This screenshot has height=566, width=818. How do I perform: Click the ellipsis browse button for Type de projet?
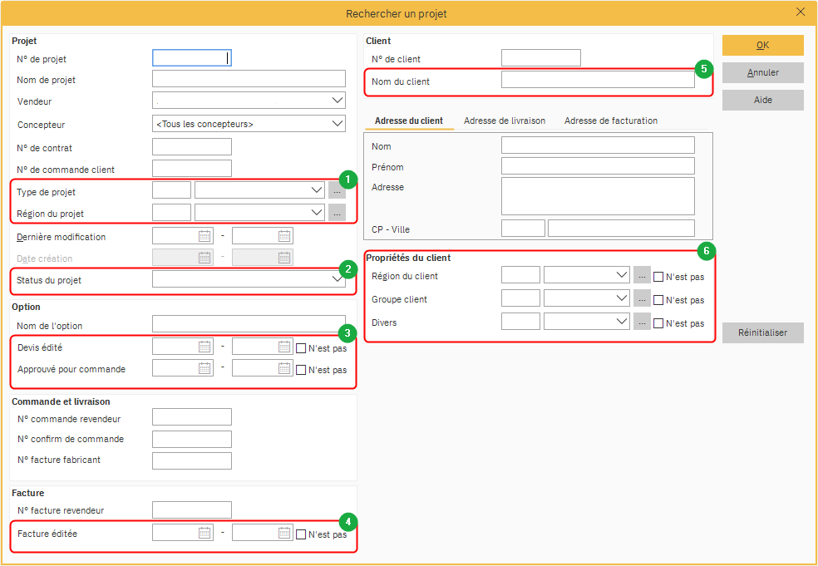point(337,190)
